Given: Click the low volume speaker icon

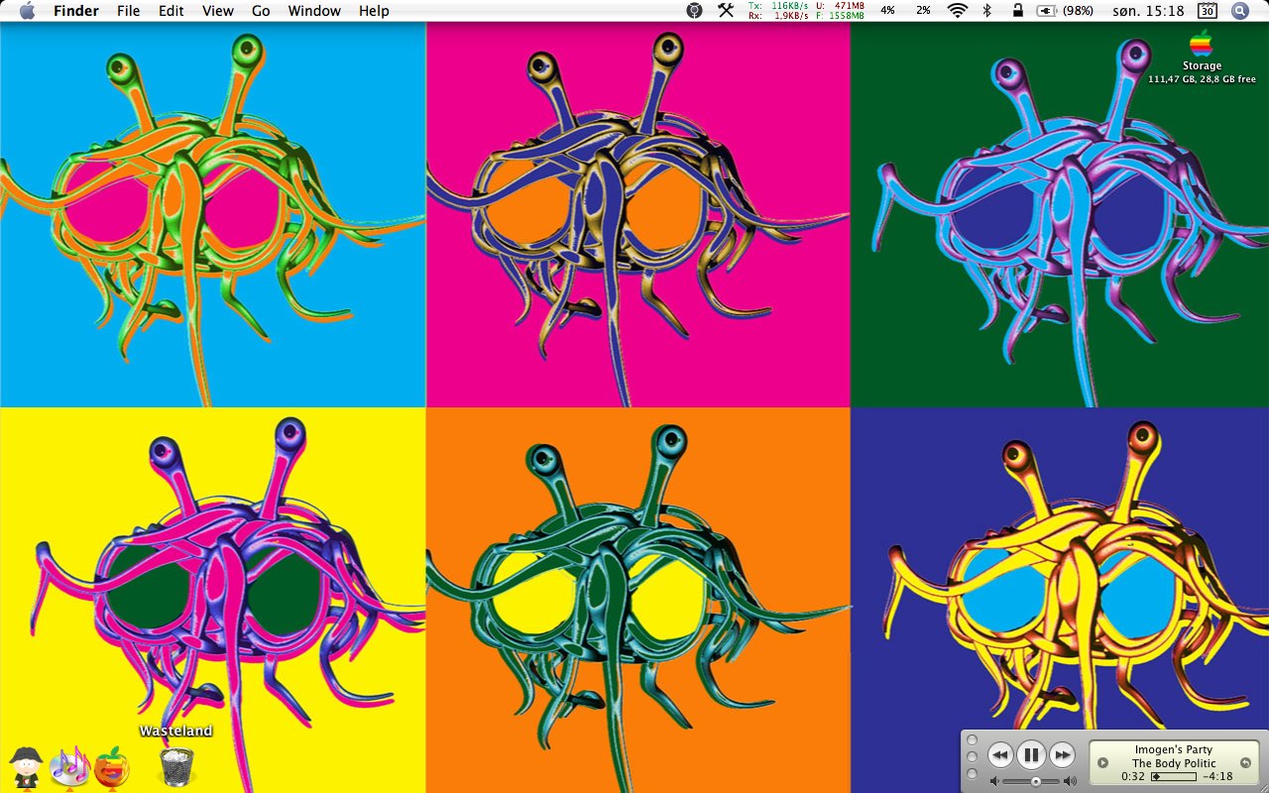Looking at the screenshot, I should click(994, 781).
